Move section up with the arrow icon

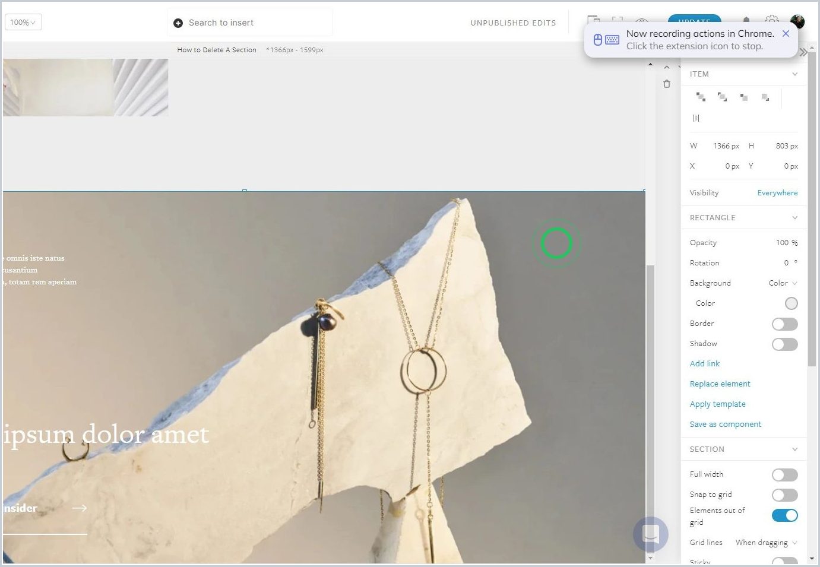(x=667, y=67)
